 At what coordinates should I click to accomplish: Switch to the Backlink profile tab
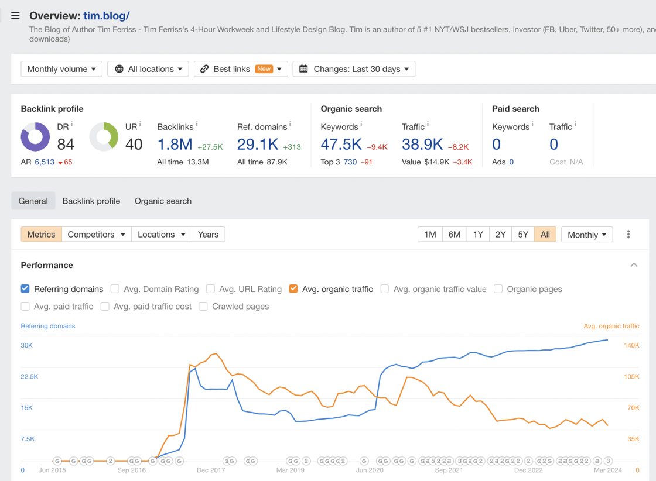(91, 201)
